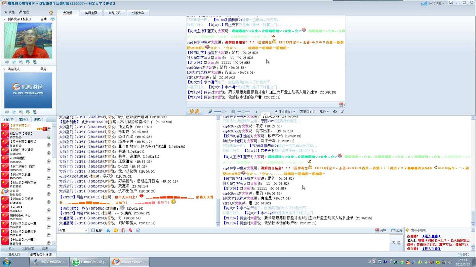
Task: Click the microphone icon next to 放麦
Action: 210,112
